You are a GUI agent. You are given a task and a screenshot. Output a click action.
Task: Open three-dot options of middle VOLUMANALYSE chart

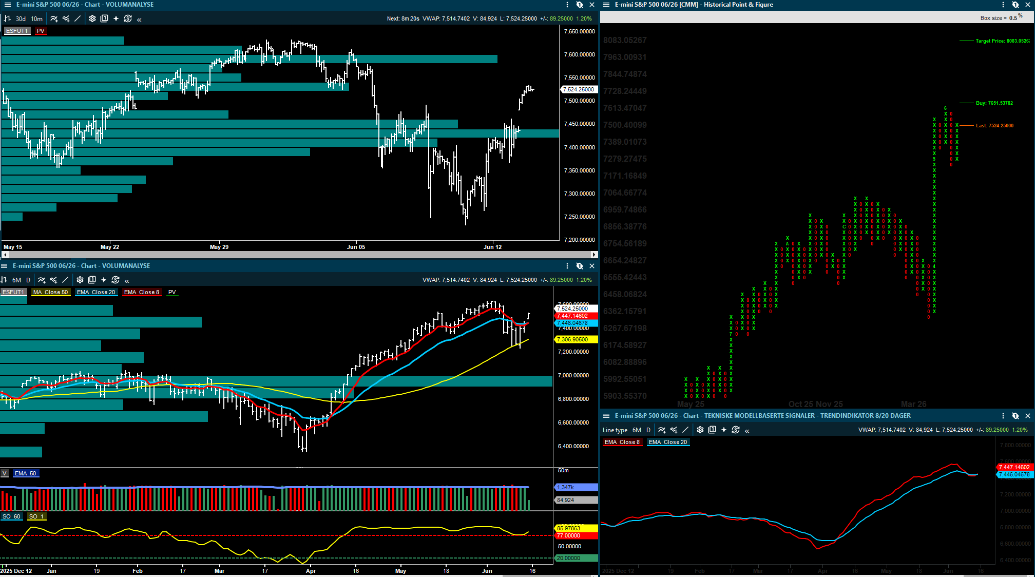[x=567, y=266]
